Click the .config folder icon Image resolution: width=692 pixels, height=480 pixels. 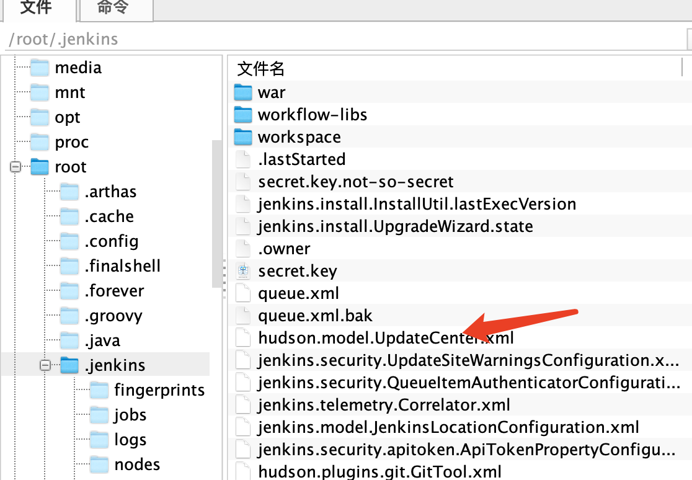point(69,241)
